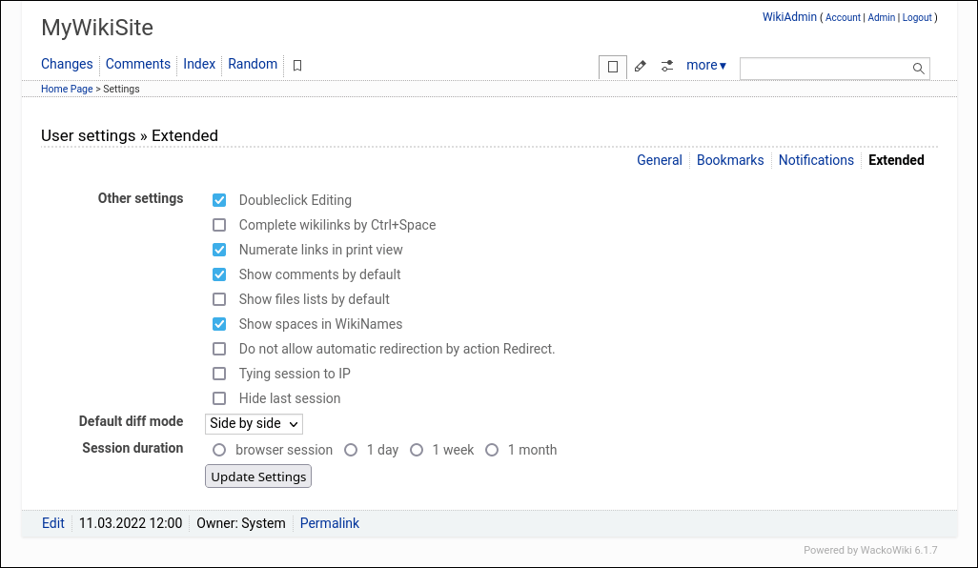Choose browser session duration option
Screen dimensions: 978x568
point(219,449)
